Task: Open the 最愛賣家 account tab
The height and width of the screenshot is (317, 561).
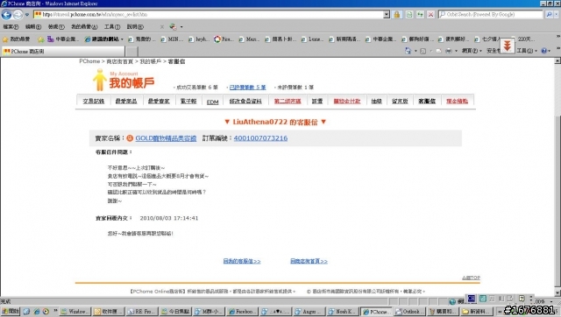Action: (159, 101)
